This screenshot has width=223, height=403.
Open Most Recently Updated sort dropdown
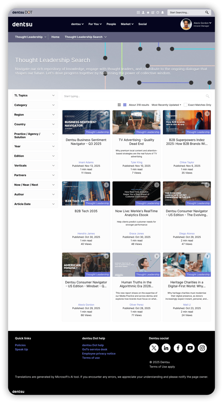[166, 105]
